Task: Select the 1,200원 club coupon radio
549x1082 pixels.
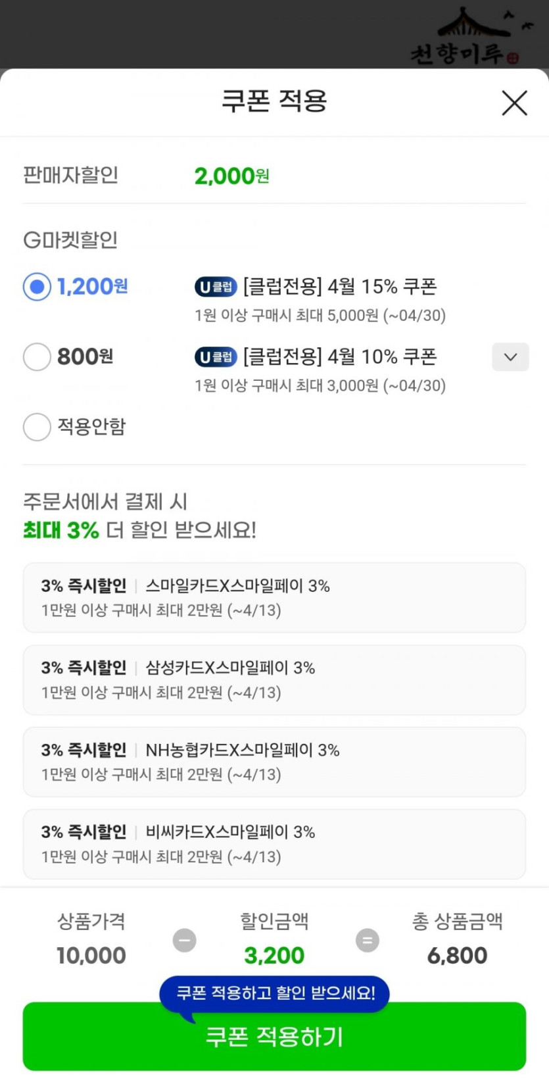Action: coord(37,287)
